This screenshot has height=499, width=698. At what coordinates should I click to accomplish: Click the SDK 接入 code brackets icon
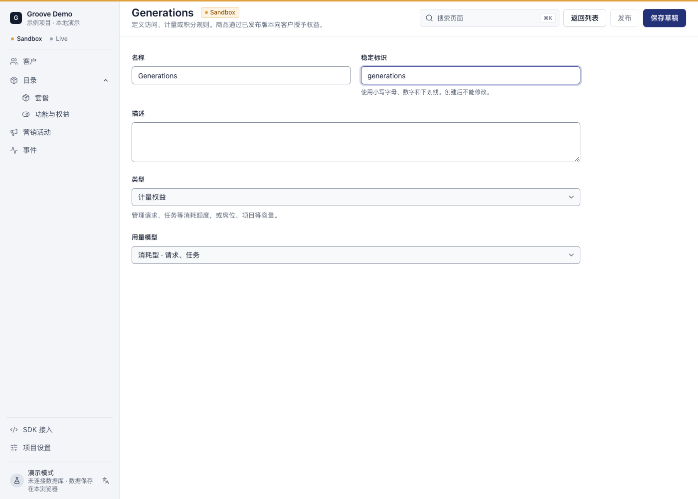pyautogui.click(x=14, y=430)
